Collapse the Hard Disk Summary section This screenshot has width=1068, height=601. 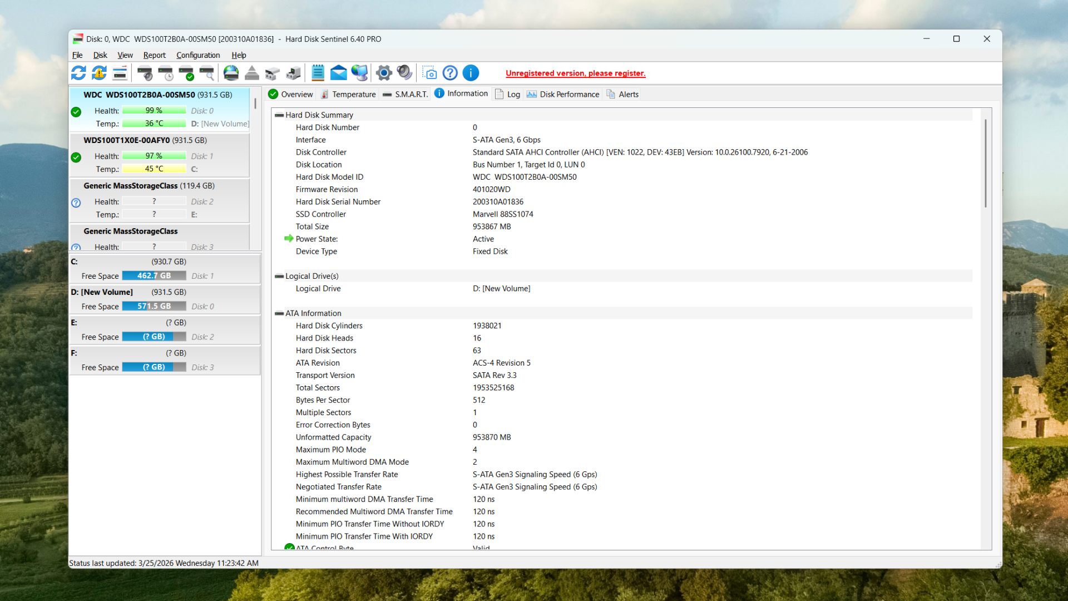(279, 115)
